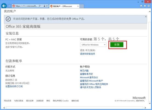Image resolution: width=152 pixels, height=110 pixels.
Task: Open footer 隐私声明和 Cookie link
Action: point(61,101)
